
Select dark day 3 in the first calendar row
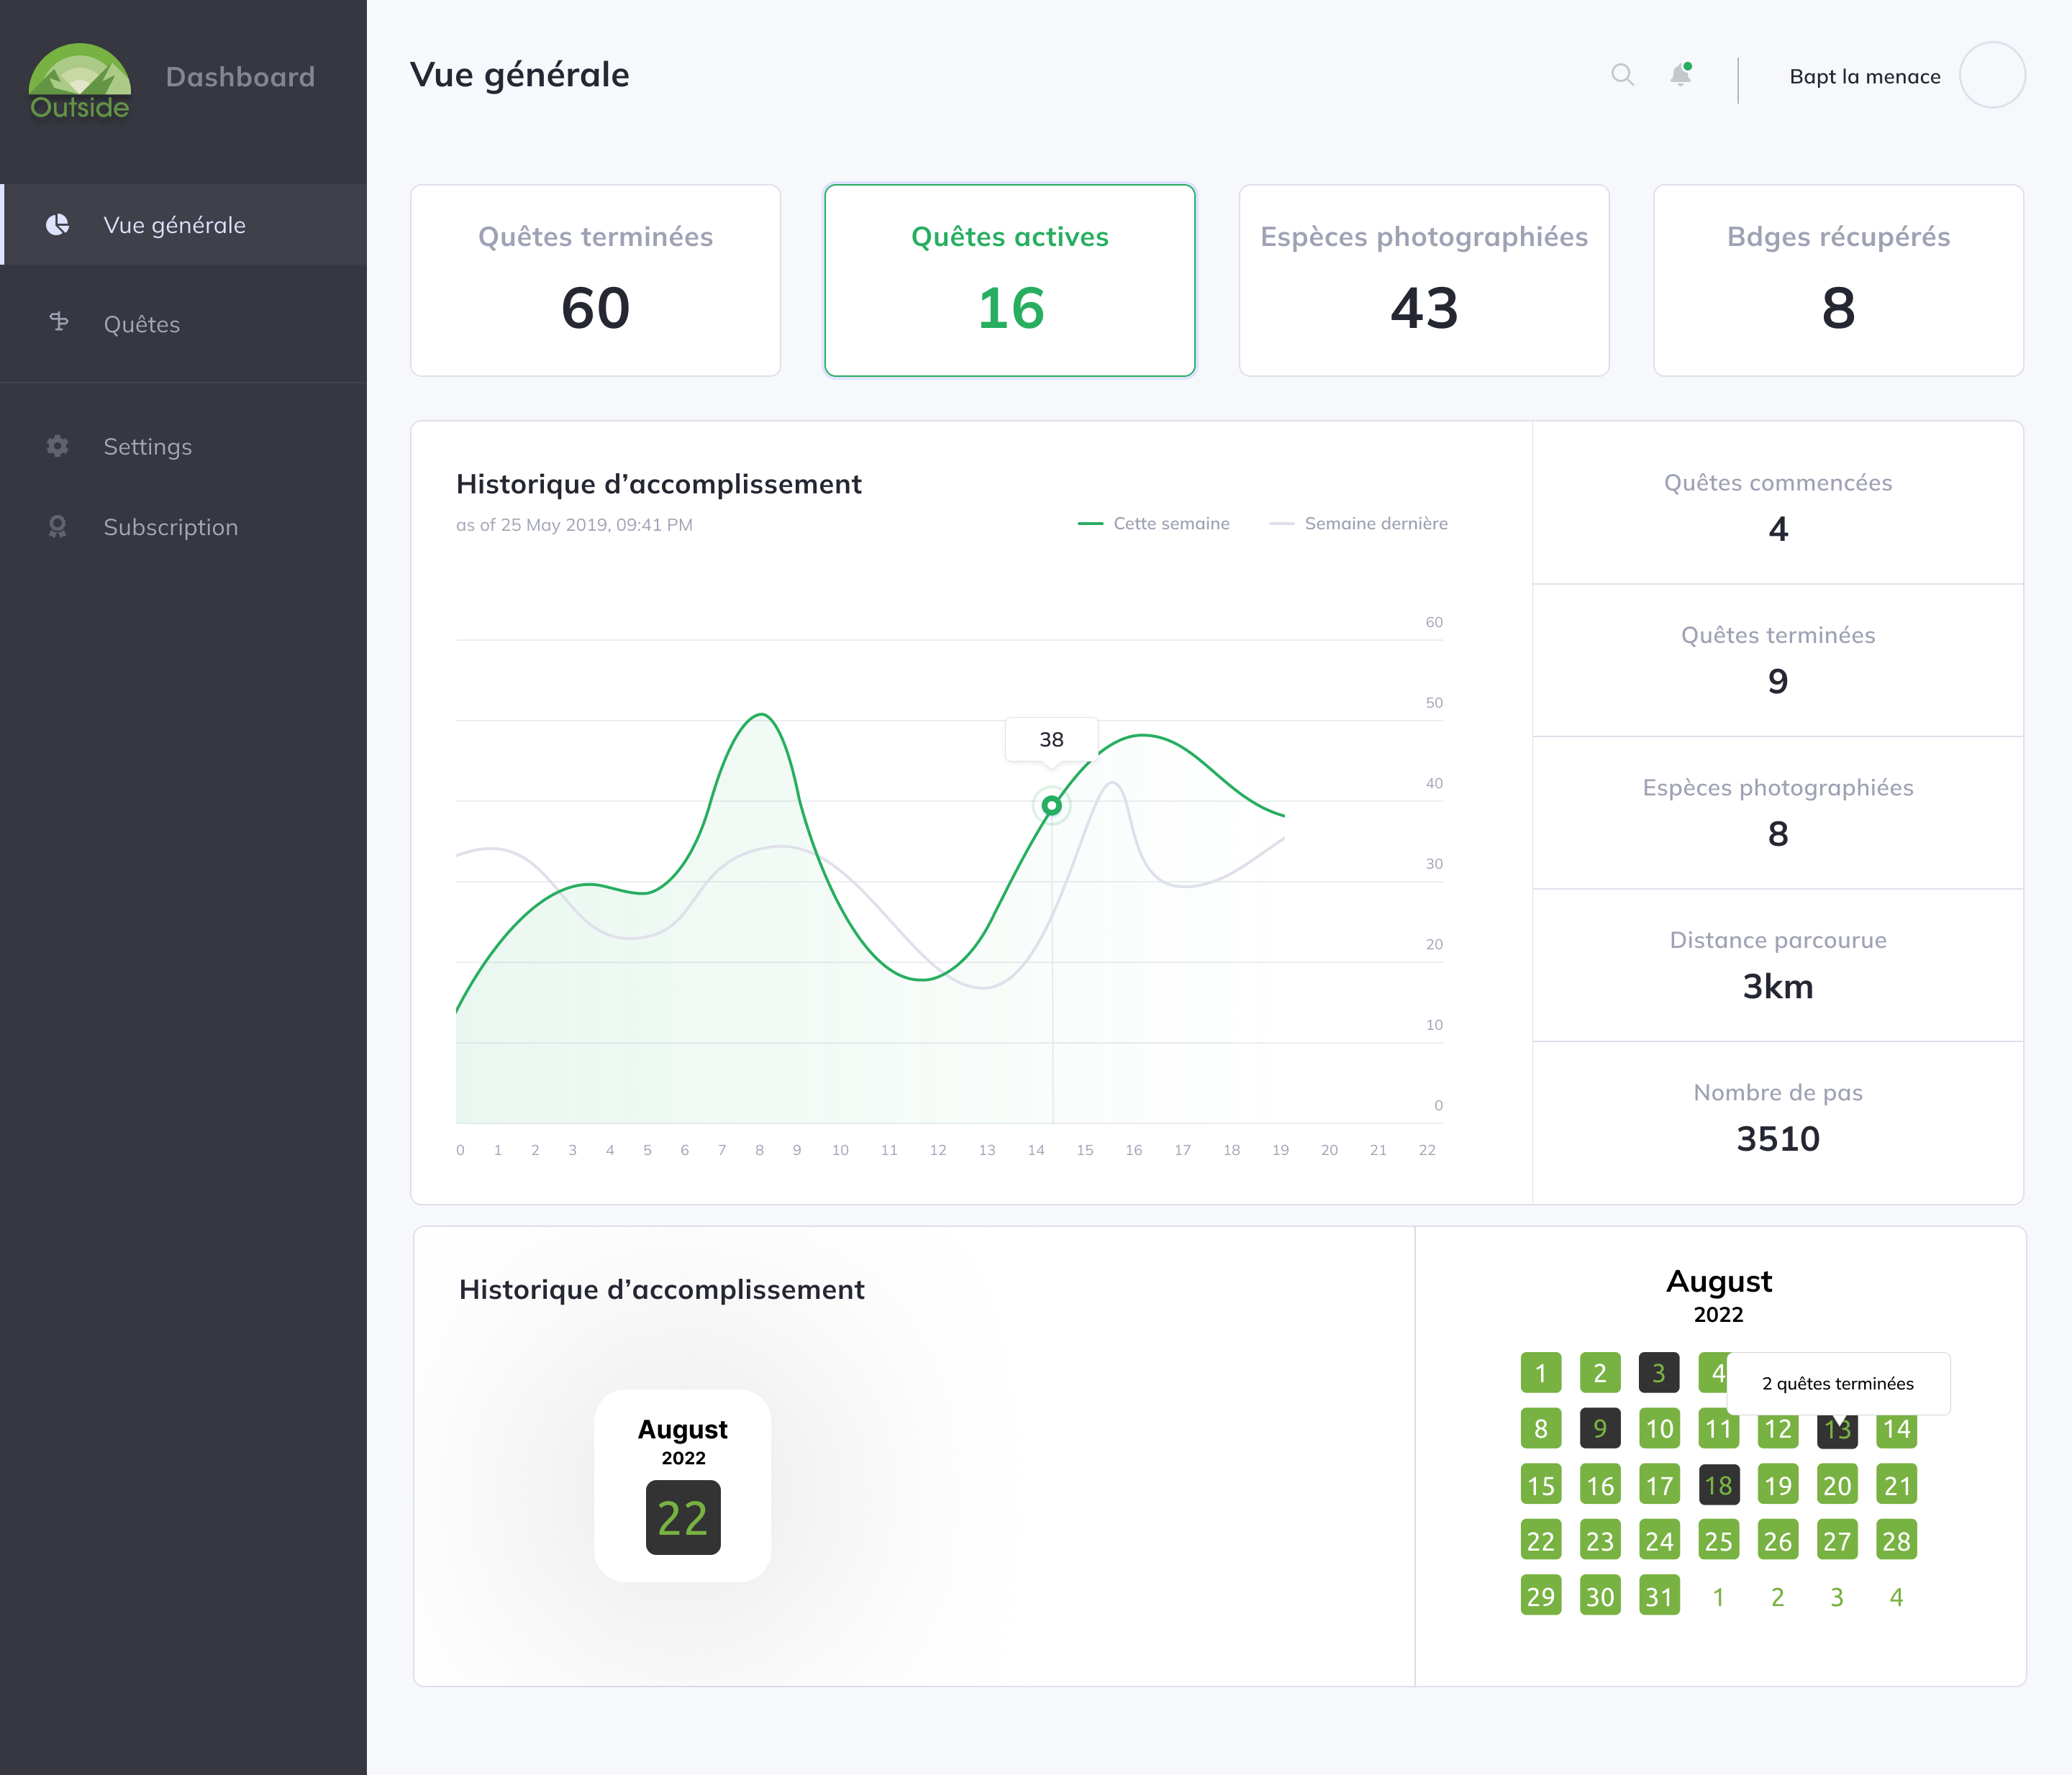1659,1373
